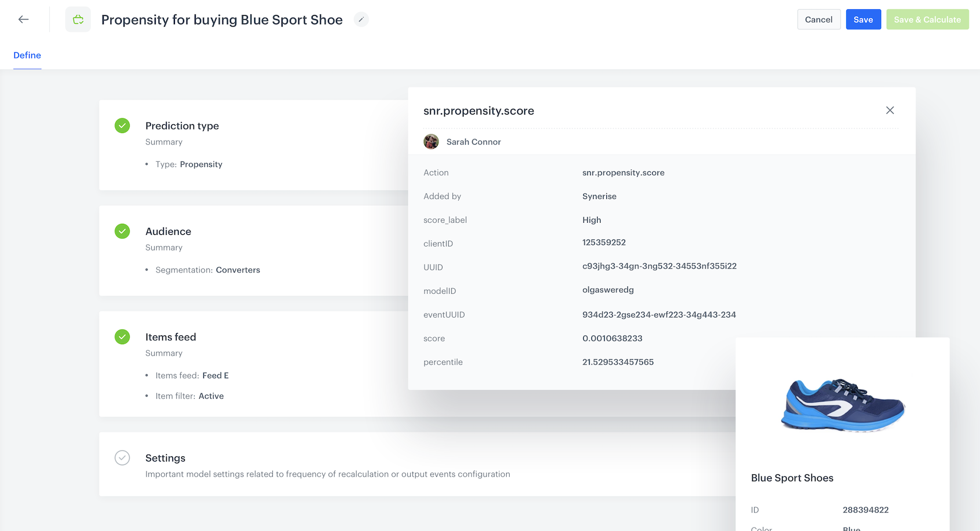Expand the Settings section
980x531 pixels.
(165, 458)
